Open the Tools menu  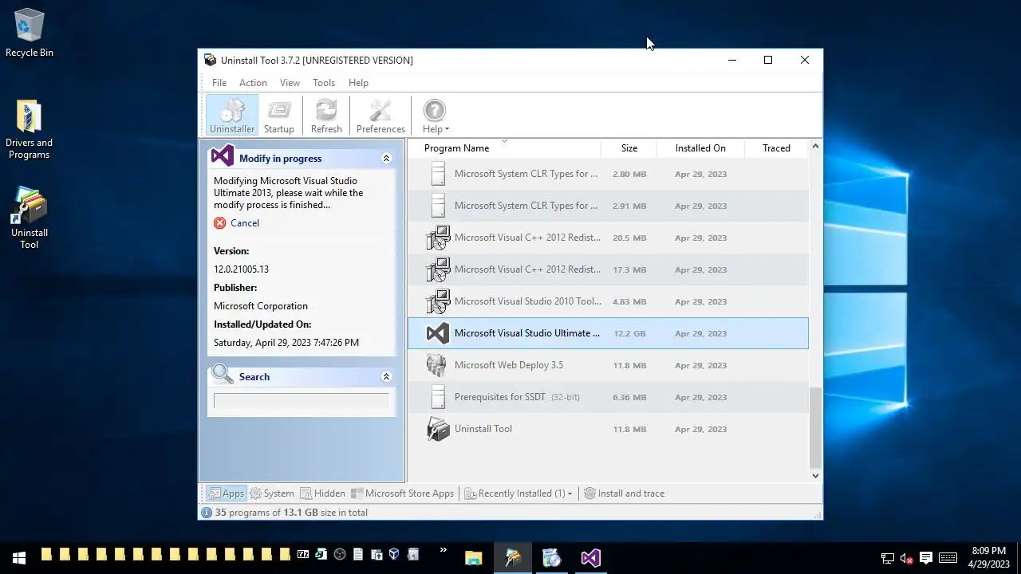click(x=324, y=83)
